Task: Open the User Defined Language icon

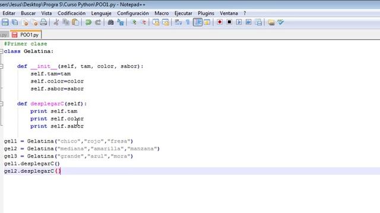Action: tap(207, 22)
